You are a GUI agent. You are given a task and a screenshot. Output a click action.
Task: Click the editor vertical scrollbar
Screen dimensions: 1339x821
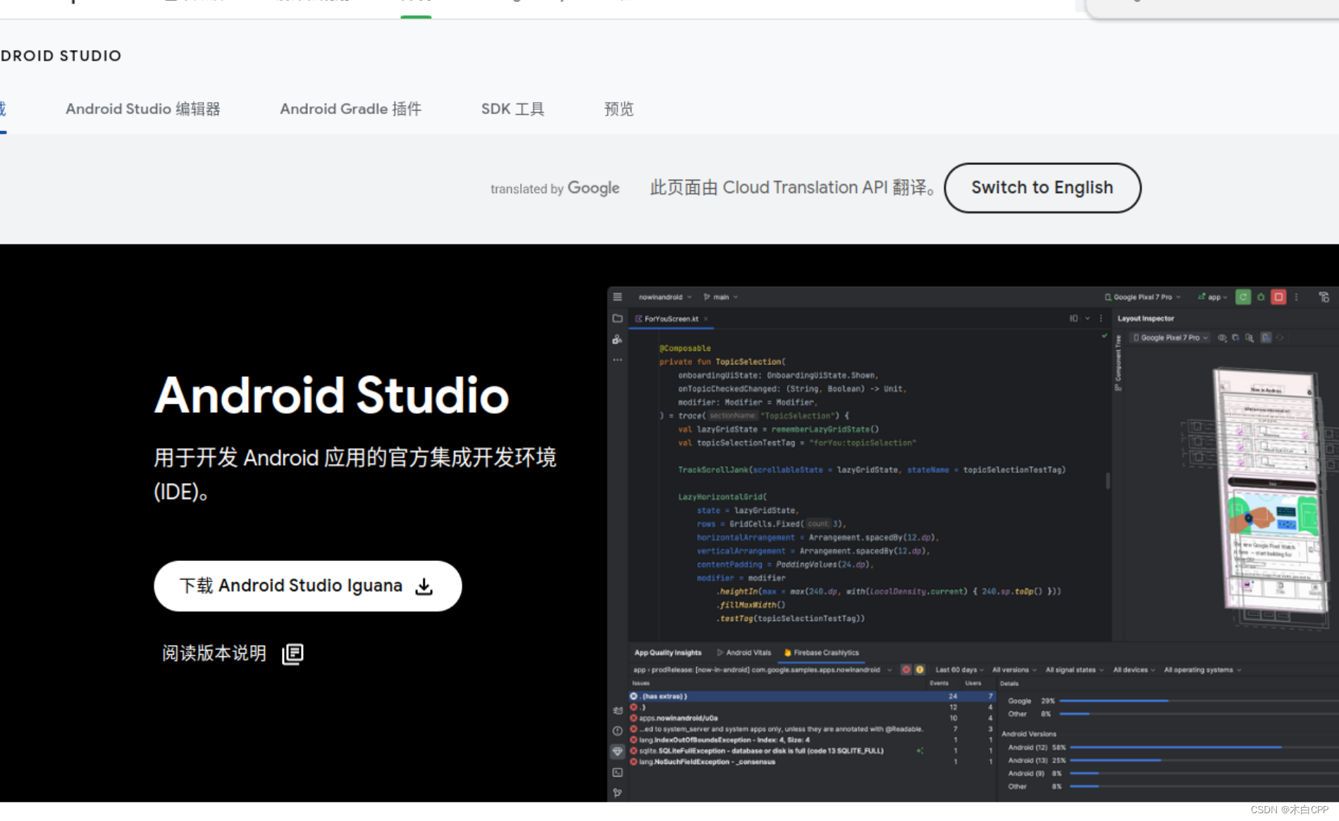[1108, 481]
